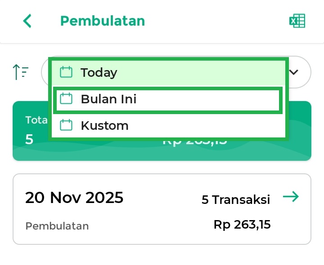324x265 pixels.
Task: Go back using the left chevron
Action: click(27, 21)
